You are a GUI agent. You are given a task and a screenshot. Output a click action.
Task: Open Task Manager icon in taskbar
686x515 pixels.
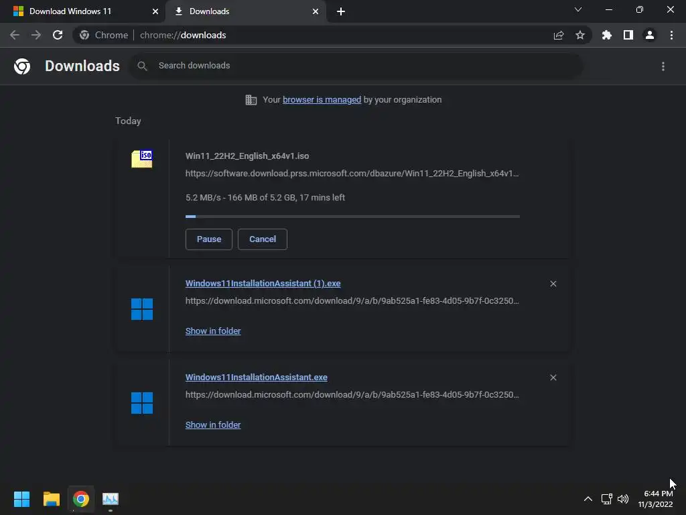111,499
